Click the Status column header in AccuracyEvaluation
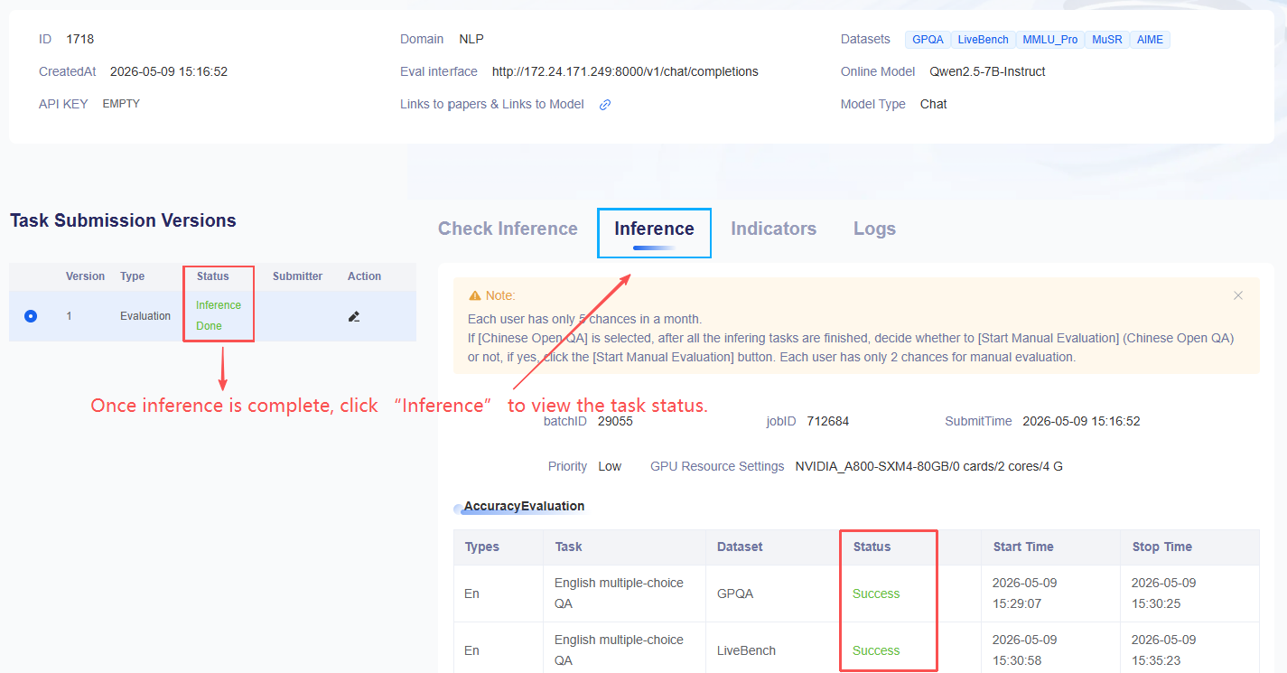The width and height of the screenshot is (1287, 673). (x=872, y=547)
